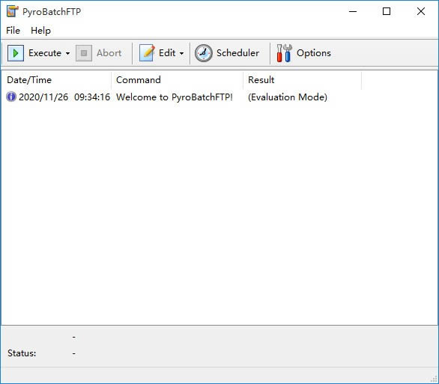Viewport: 439px width, 384px height.
Task: Sort by Command column header
Action: point(178,80)
